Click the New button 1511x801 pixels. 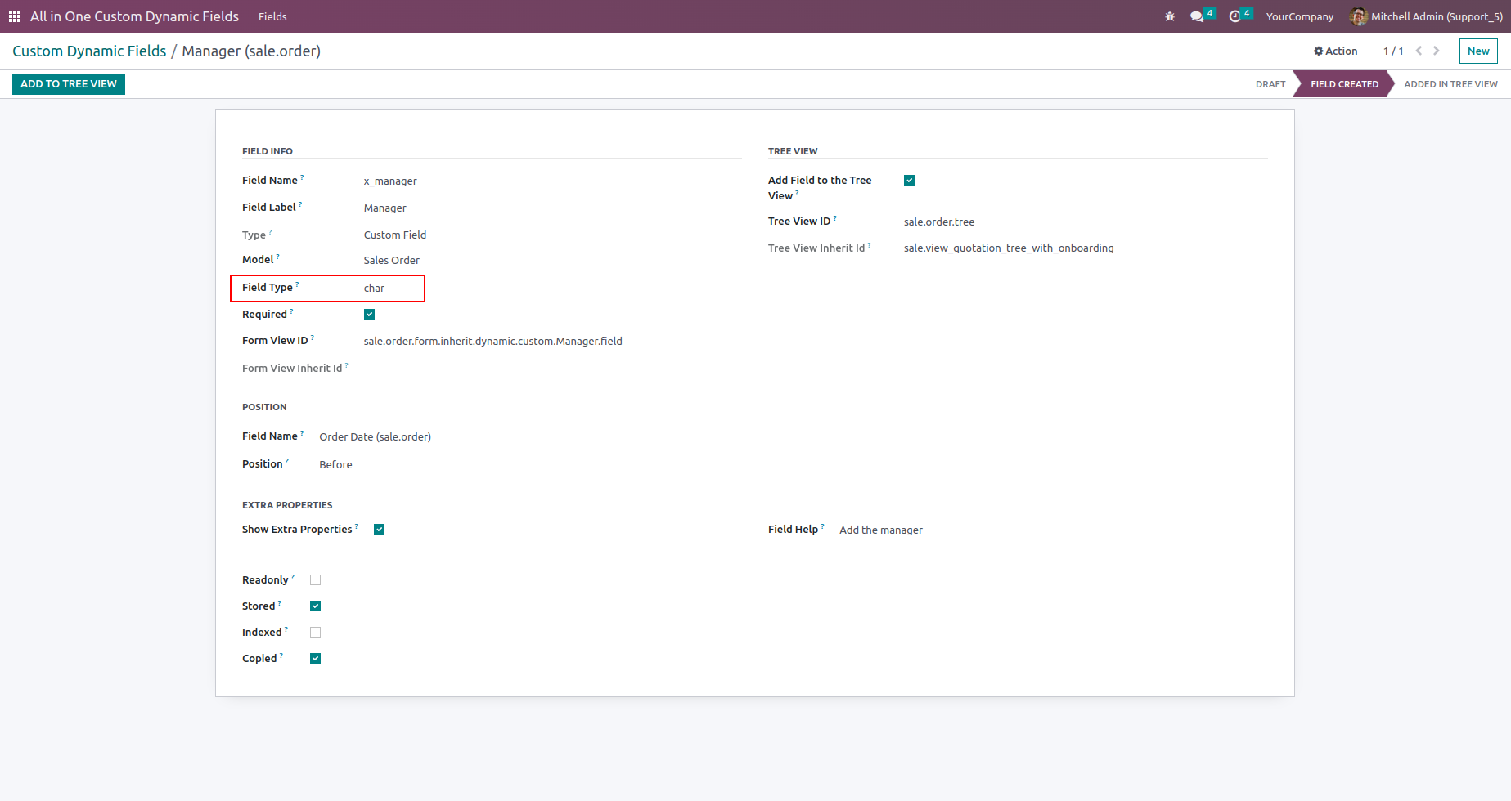click(x=1478, y=51)
